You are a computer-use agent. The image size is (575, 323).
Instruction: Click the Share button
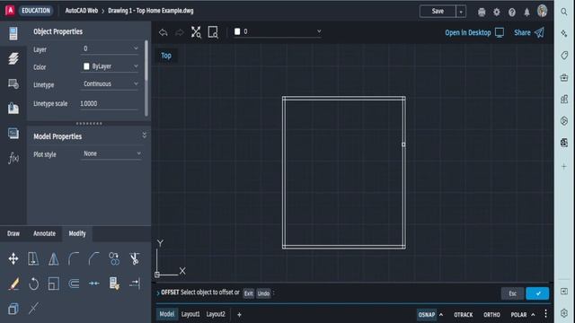(529, 32)
